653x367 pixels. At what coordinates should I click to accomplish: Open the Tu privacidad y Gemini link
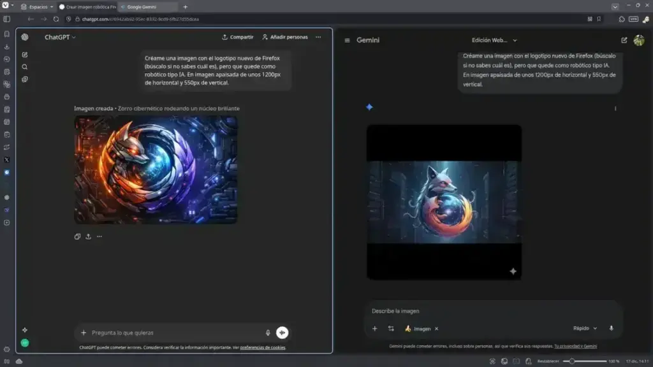(x=576, y=346)
